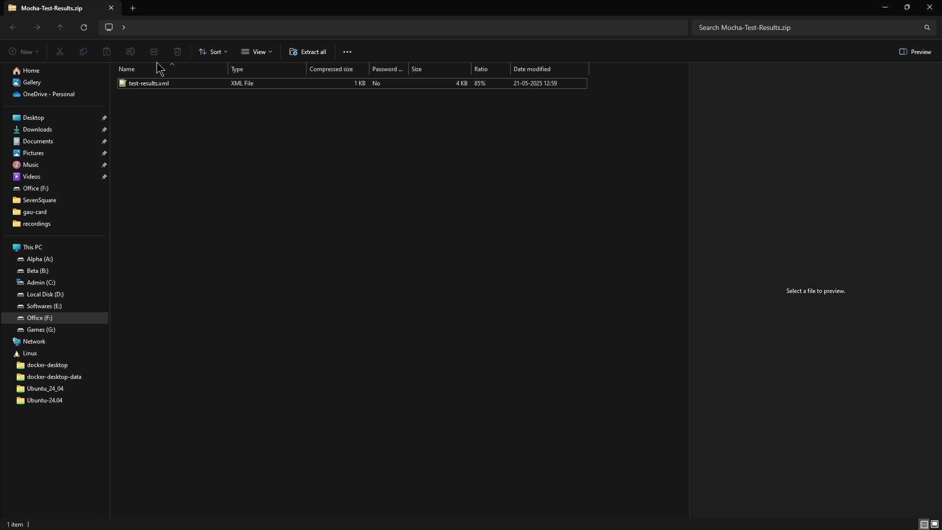Go up one folder level
Screen dimensions: 942x530
[x=60, y=27]
